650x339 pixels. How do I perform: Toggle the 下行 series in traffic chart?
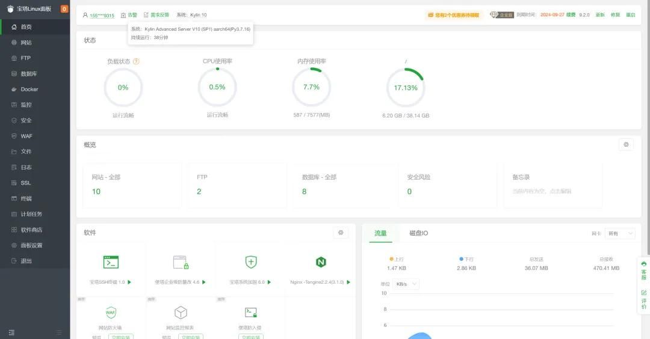pyautogui.click(x=466, y=259)
